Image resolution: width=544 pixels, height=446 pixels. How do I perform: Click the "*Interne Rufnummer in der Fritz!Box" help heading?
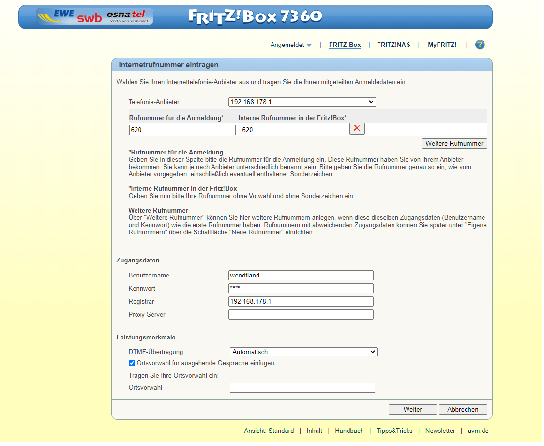183,190
